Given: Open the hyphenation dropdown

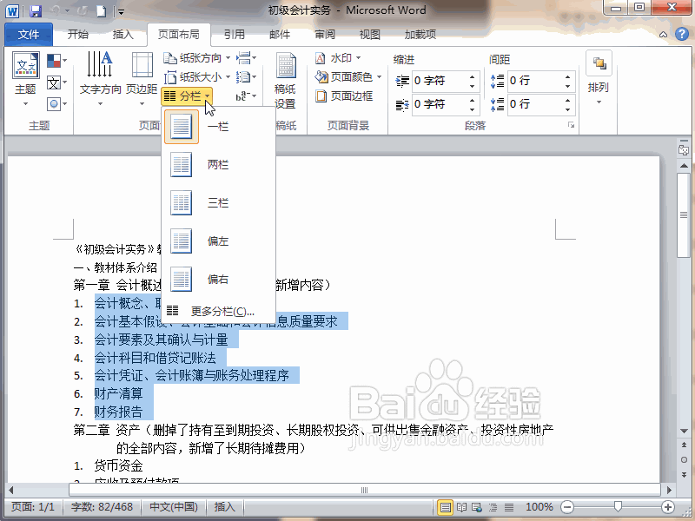Looking at the screenshot, I should click(x=246, y=96).
